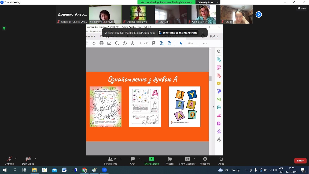Click the encryption shield icon
Viewport: 309px width, 174px height.
pos(4,28)
